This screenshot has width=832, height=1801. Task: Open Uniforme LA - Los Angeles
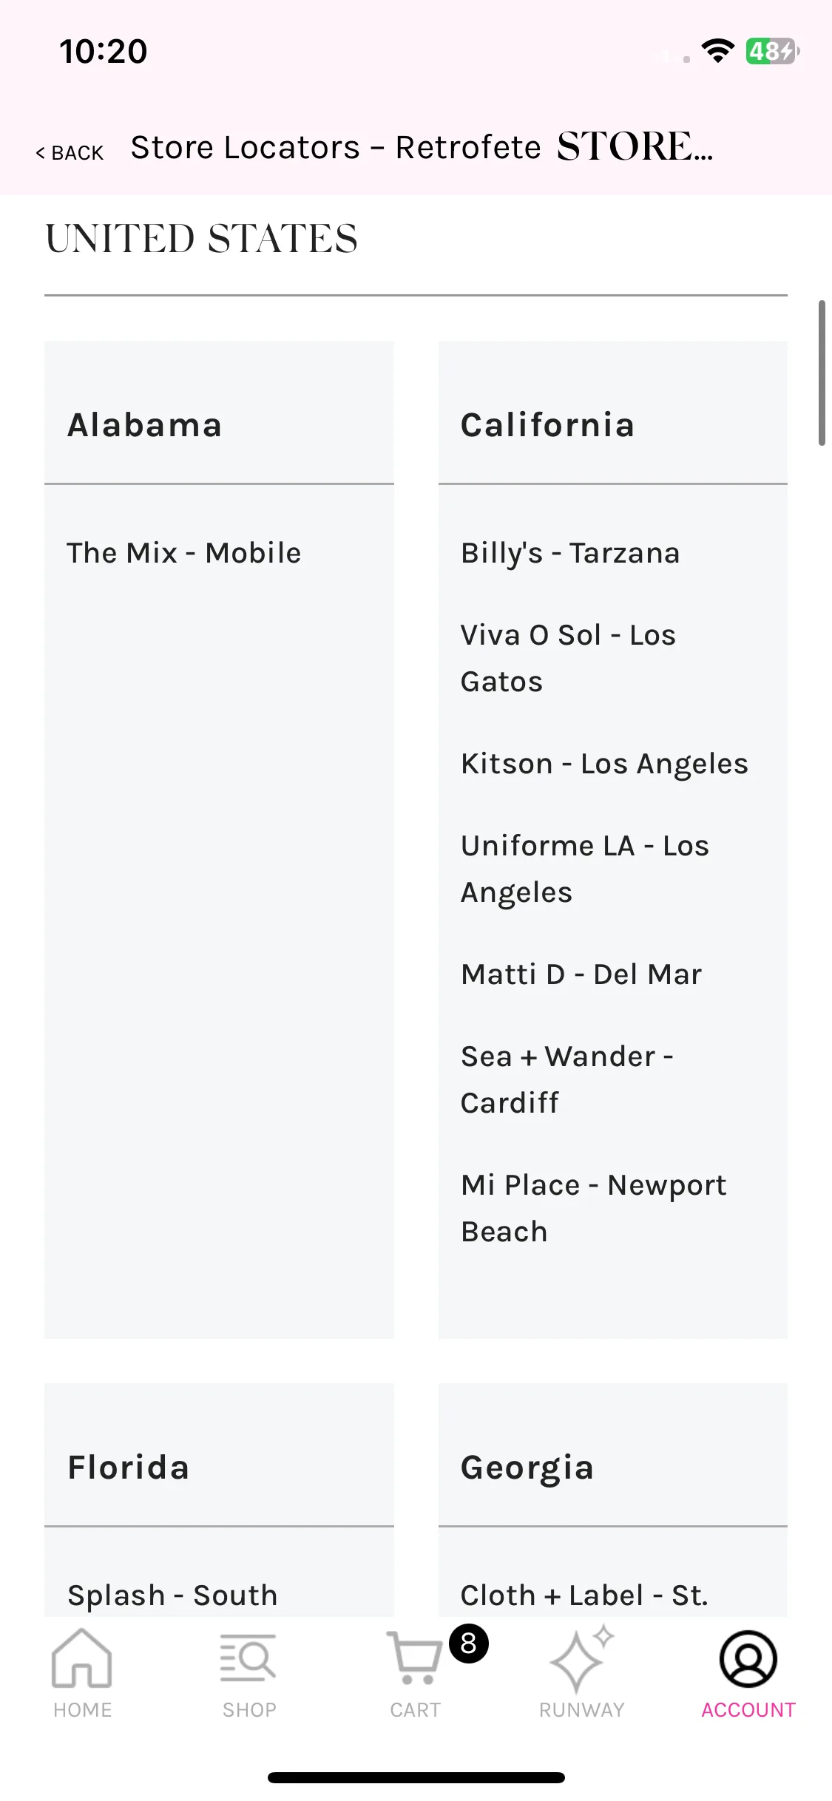(584, 869)
